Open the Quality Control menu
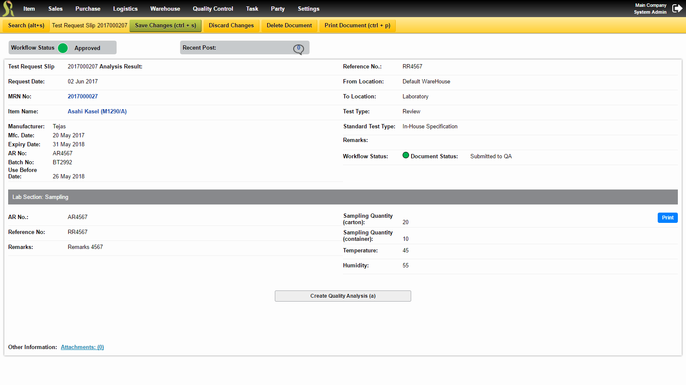The image size is (686, 385). click(x=213, y=9)
